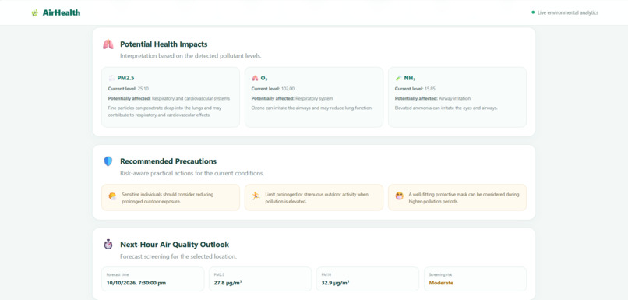
Task: Click the risk-aware practical actions subtitle
Action: [x=192, y=174]
